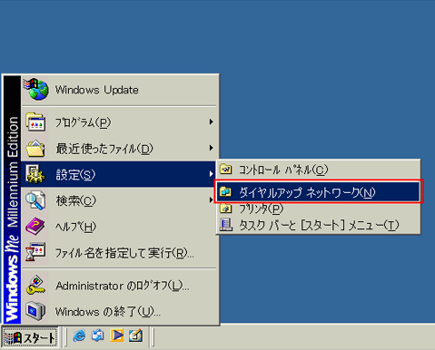Expand the プログラム(P) submenu arrow
The width and height of the screenshot is (435, 350).
pyautogui.click(x=211, y=122)
